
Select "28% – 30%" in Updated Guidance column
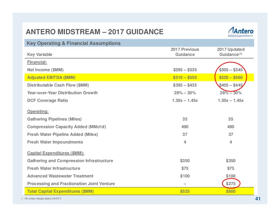click(231, 93)
